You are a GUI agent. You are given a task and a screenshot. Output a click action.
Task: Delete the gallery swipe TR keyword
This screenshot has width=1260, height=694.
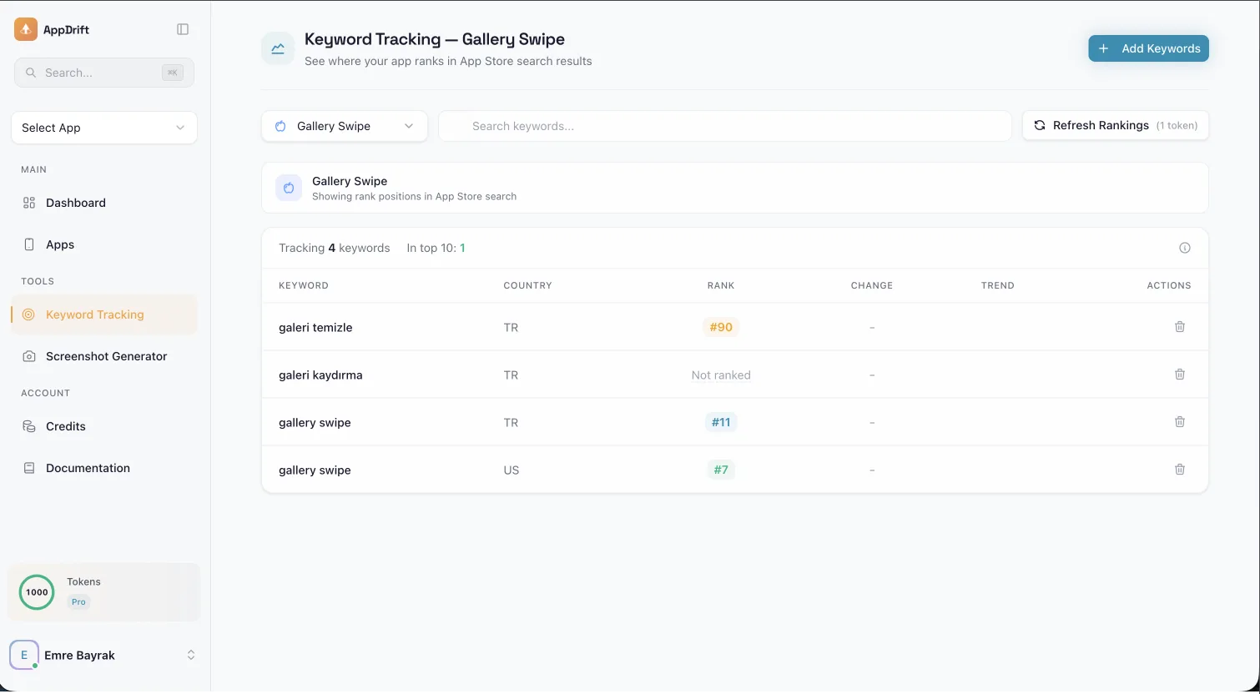(x=1180, y=422)
